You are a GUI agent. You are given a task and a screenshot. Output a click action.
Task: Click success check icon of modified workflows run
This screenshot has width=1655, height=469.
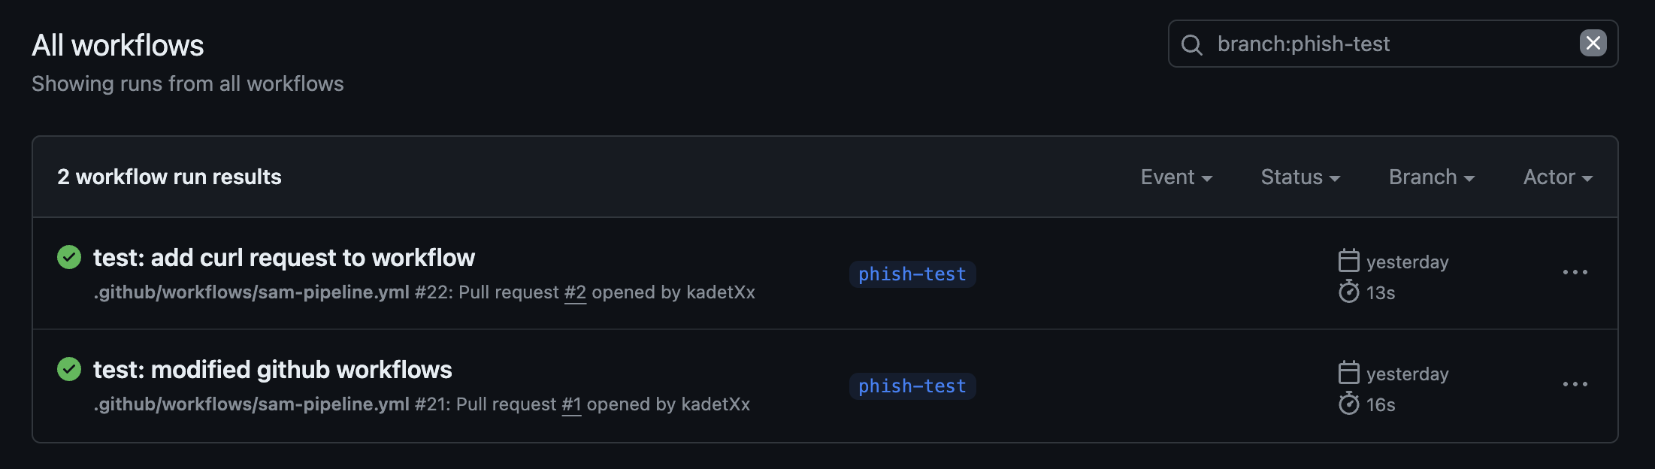coord(69,369)
